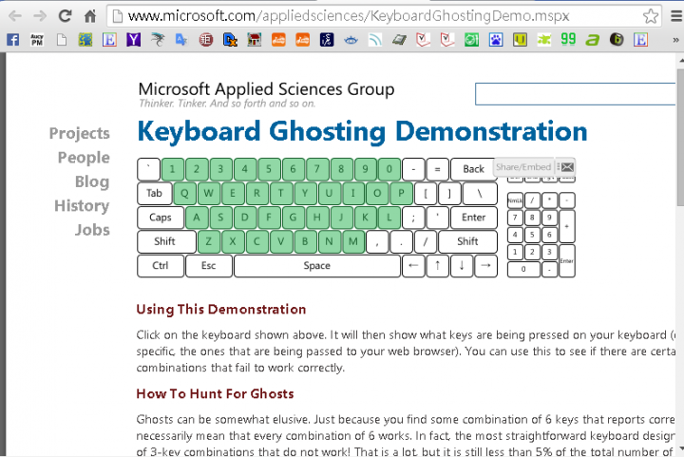
Task: Click the Back key
Action: pyautogui.click(x=473, y=169)
